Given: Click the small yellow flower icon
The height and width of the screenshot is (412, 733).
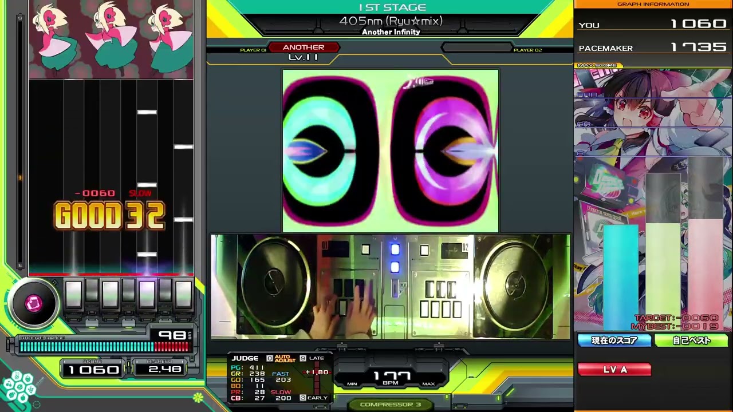Looking at the screenshot, I should 198,397.
